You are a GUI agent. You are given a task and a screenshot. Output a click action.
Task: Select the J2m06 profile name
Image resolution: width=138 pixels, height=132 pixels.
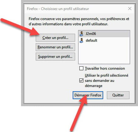point(91,34)
